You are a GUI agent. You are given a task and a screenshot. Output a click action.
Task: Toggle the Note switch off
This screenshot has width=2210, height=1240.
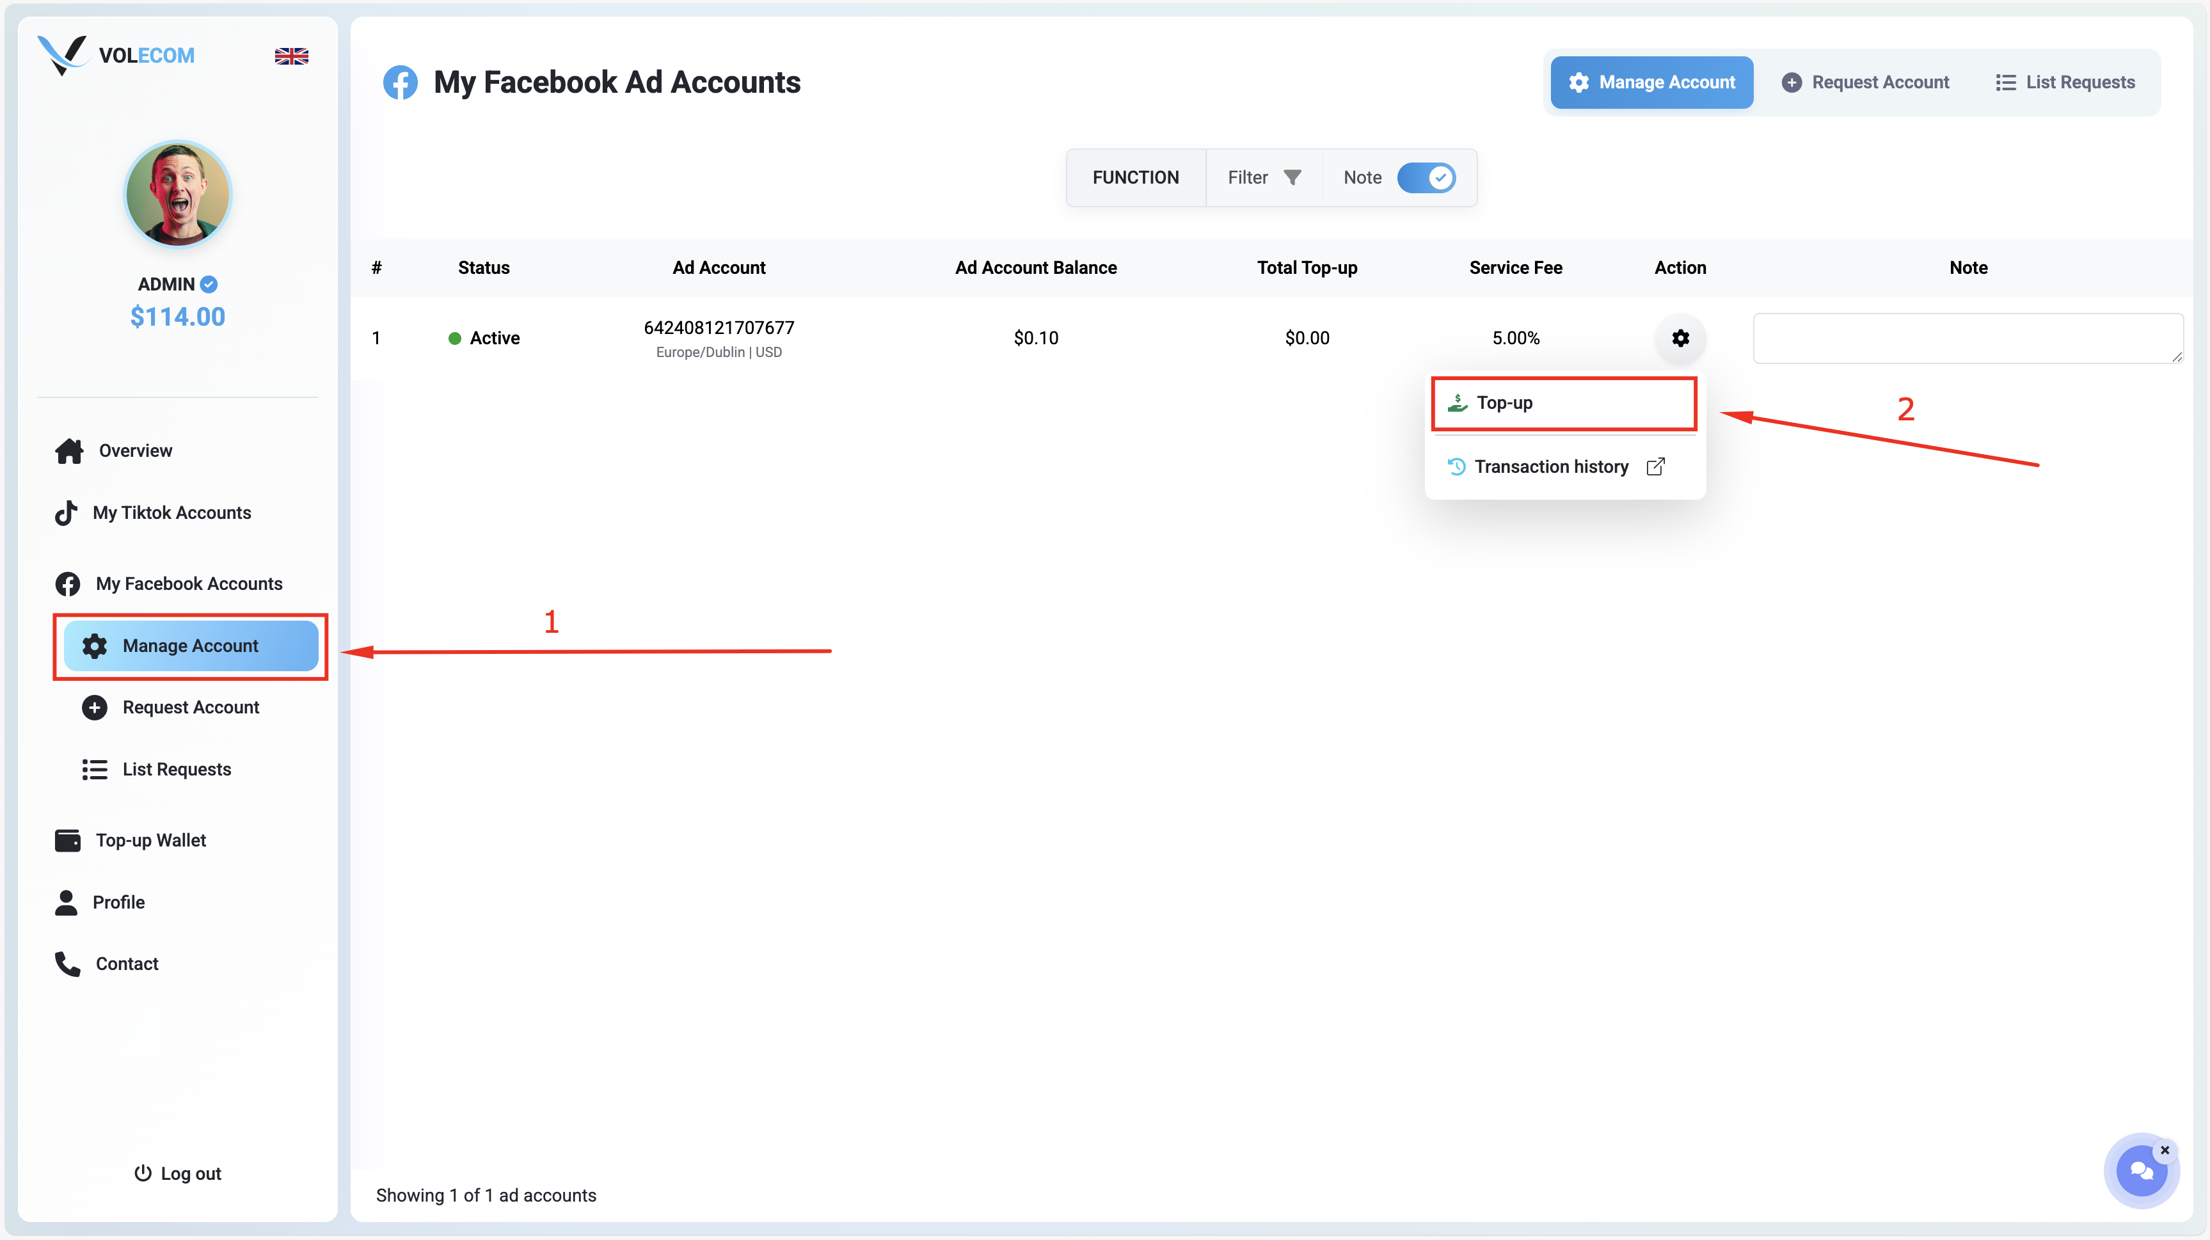click(1426, 178)
